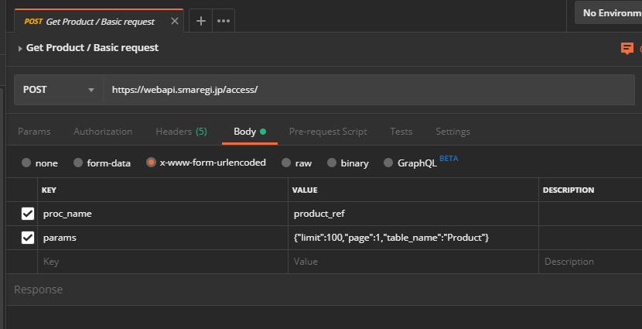Close the Get Product / Basic request tab
642x329 pixels.
pos(174,22)
